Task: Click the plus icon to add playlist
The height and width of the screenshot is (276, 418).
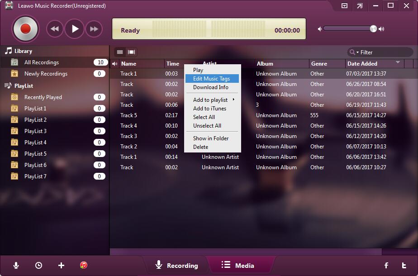Action: click(62, 266)
